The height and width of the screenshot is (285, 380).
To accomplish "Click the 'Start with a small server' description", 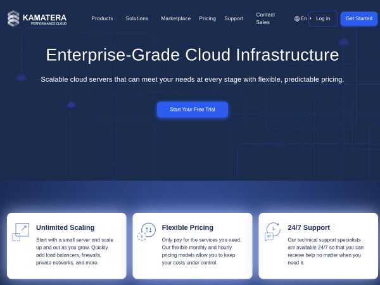I will [x=75, y=251].
